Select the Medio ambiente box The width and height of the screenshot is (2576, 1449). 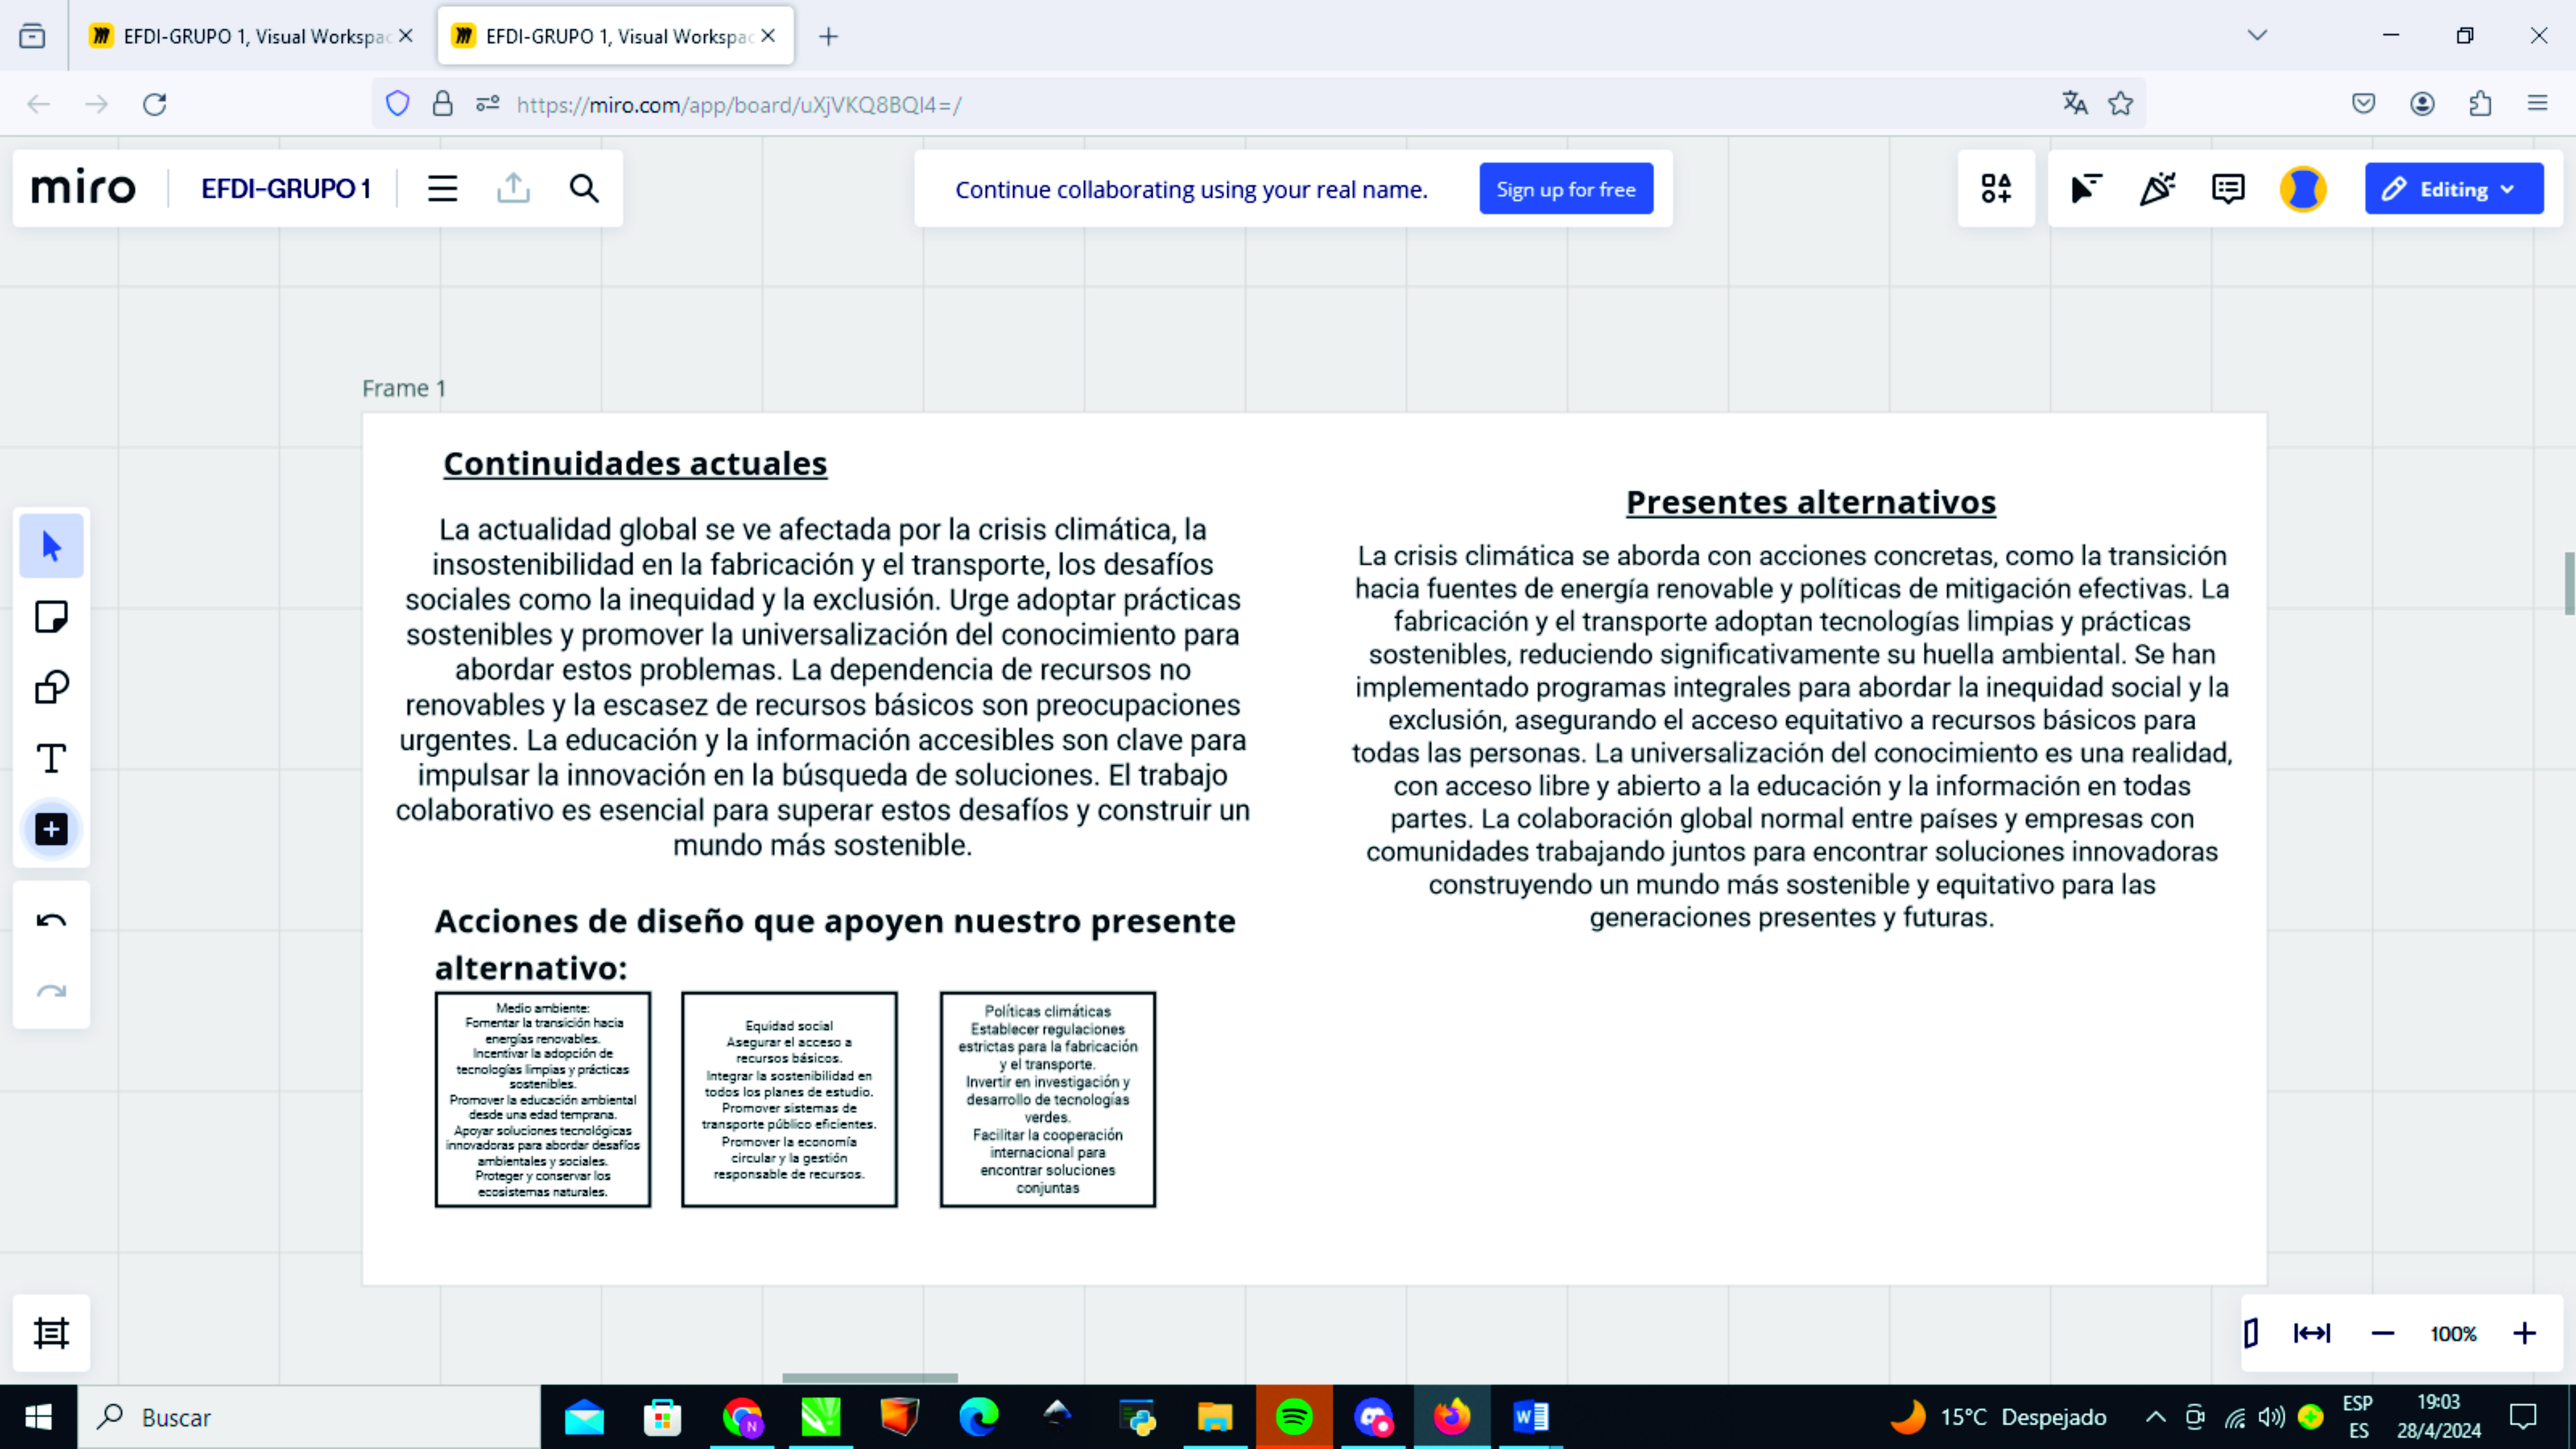[x=543, y=1100]
